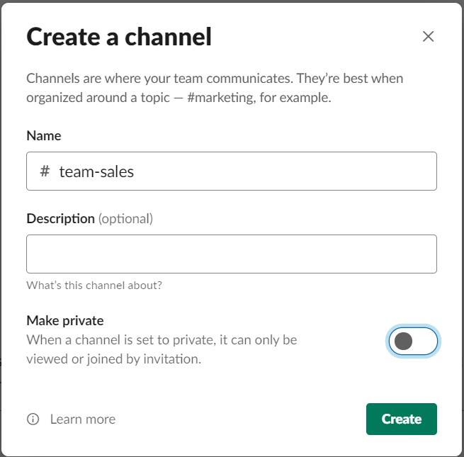Toggle the Make private switch
The height and width of the screenshot is (457, 464).
click(x=413, y=341)
